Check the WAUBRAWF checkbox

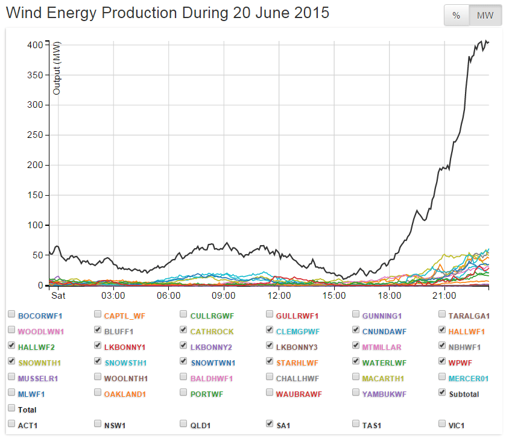(270, 393)
